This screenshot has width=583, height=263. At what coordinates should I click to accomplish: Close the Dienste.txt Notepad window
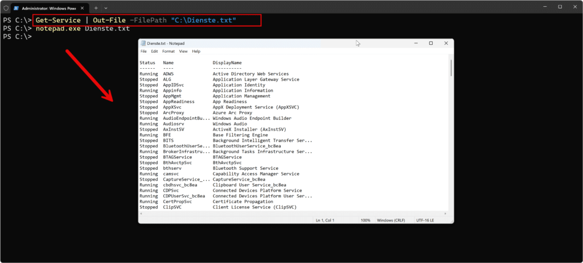click(x=446, y=43)
